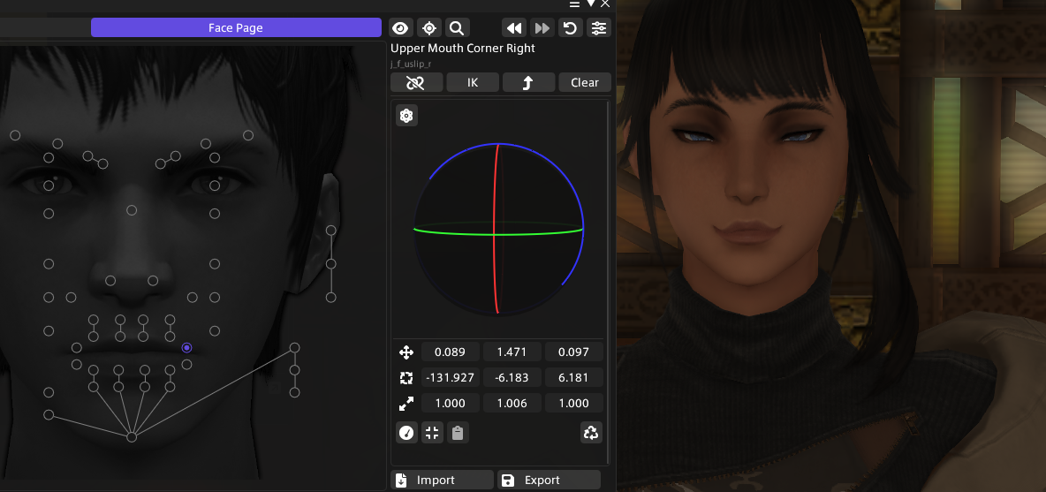Viewport: 1046px width, 492px height.
Task: Click the greyed clipboard paste icon
Action: (458, 433)
